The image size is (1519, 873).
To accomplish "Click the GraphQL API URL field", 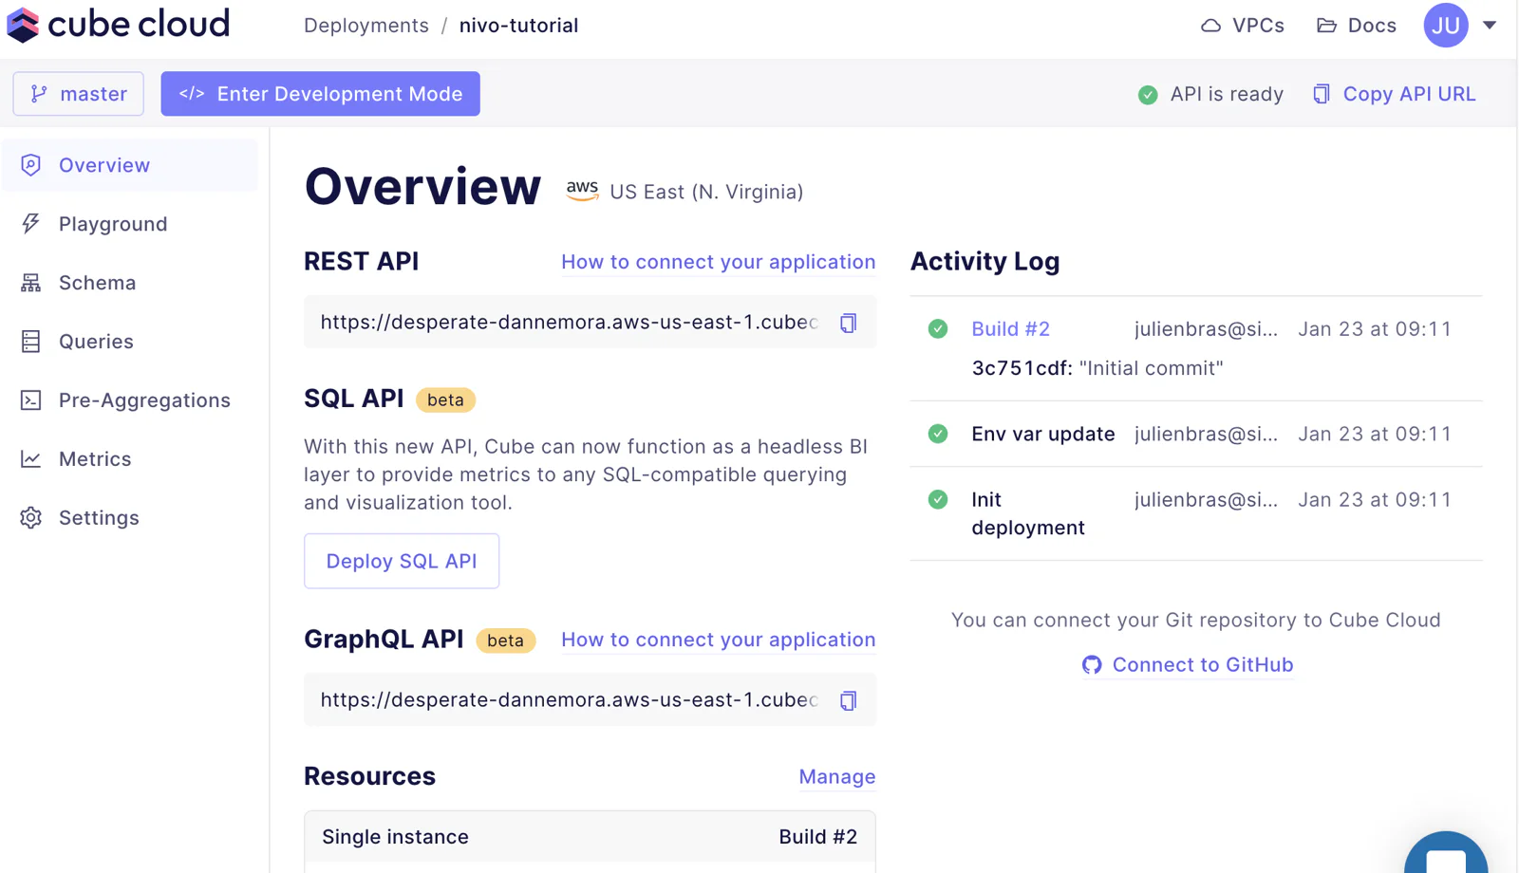I will pyautogui.click(x=590, y=700).
